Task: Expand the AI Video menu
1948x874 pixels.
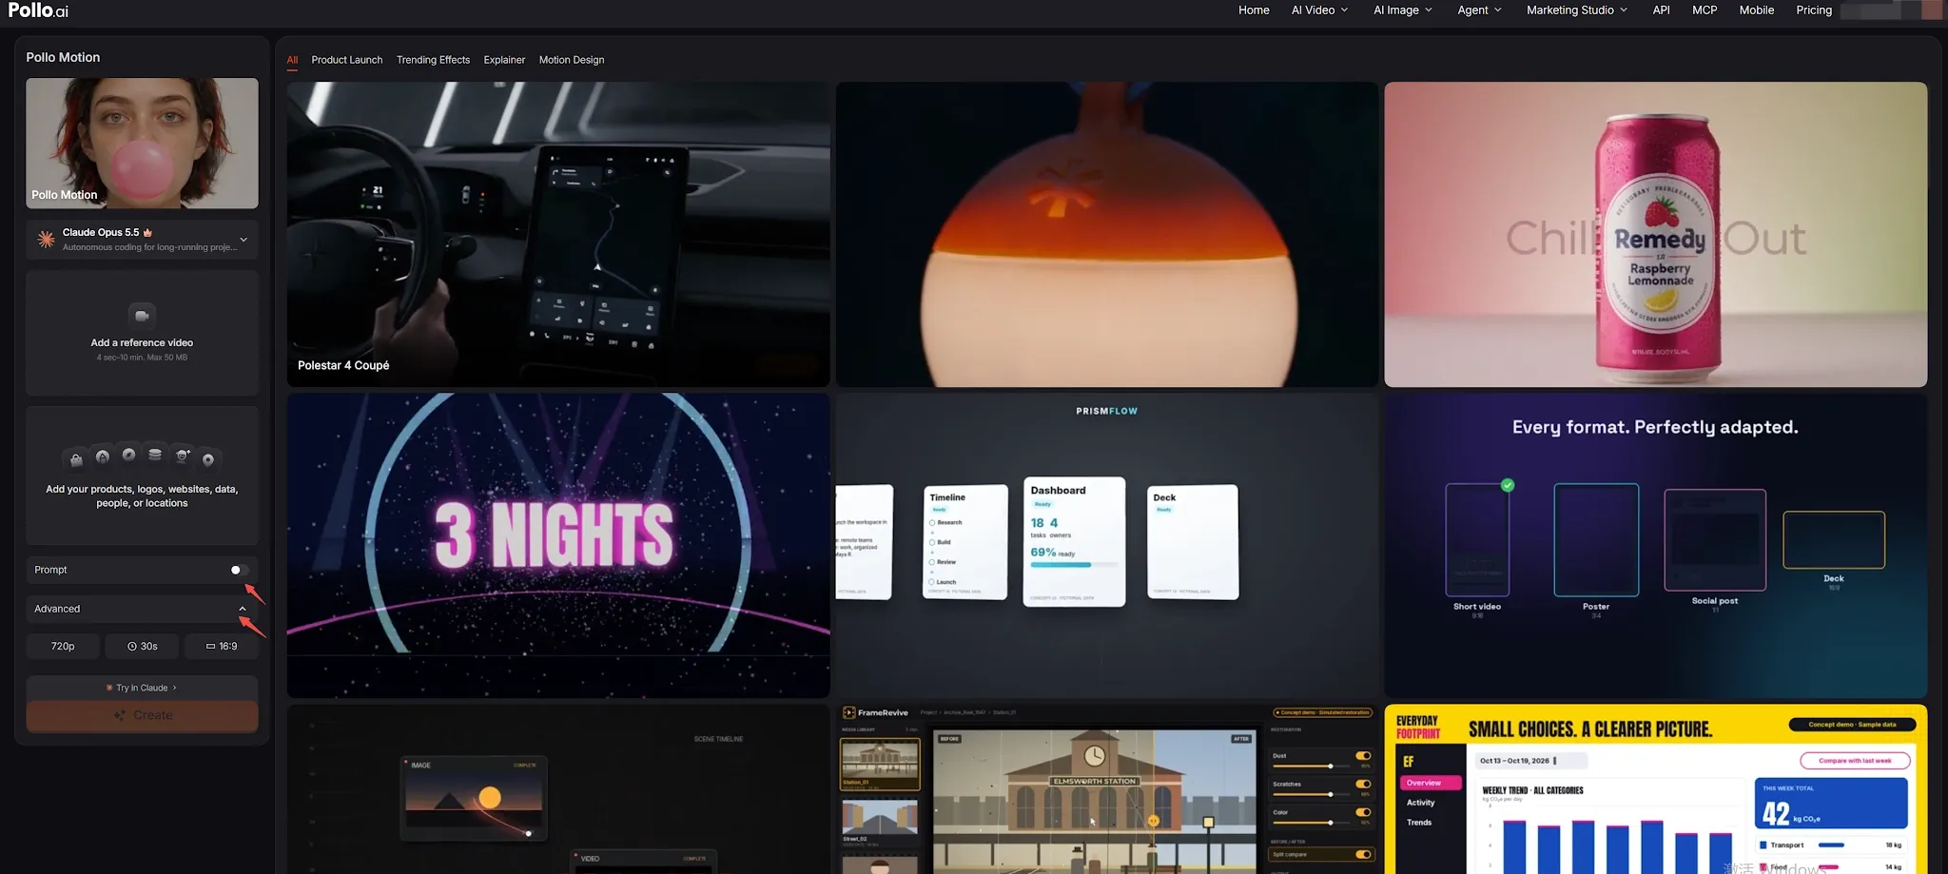Action: [x=1319, y=10]
